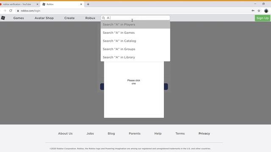Minimize the browser window
This screenshot has width=271, height=152.
point(255,4)
